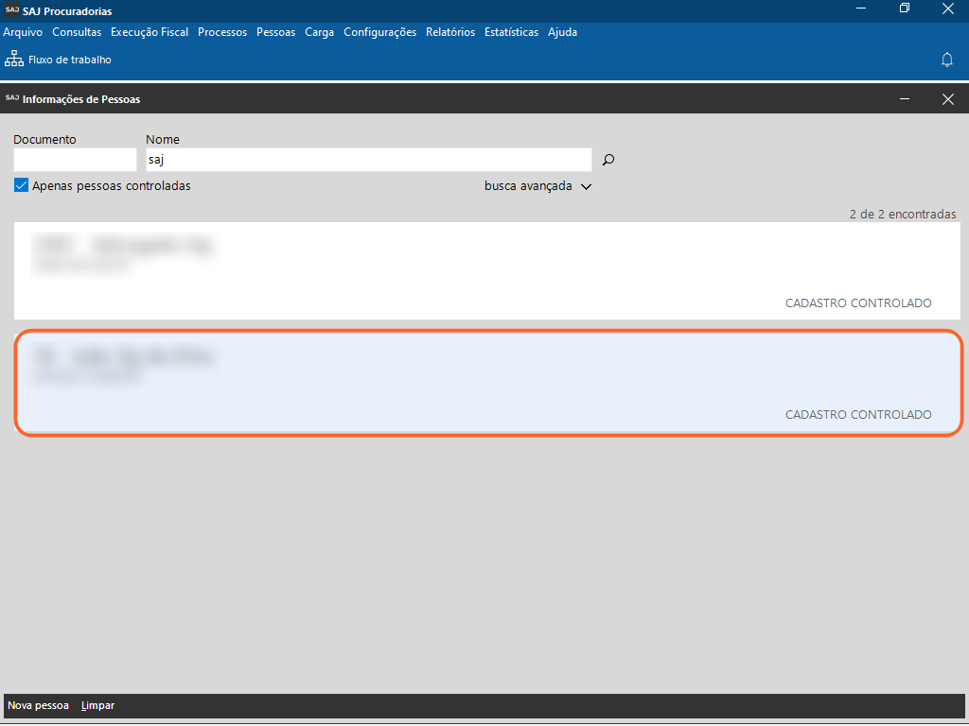This screenshot has width=969, height=726.
Task: Open the Arquivo menu
Action: click(23, 32)
